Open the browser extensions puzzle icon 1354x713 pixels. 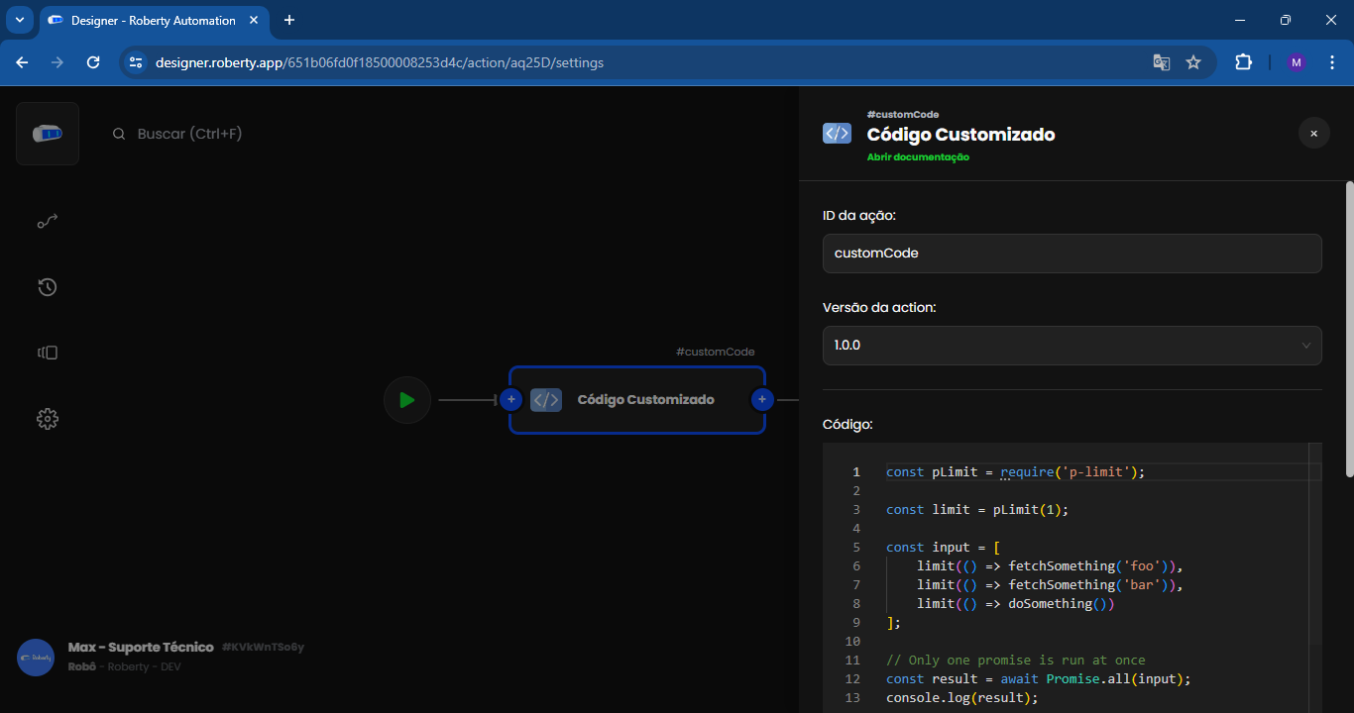(1243, 62)
